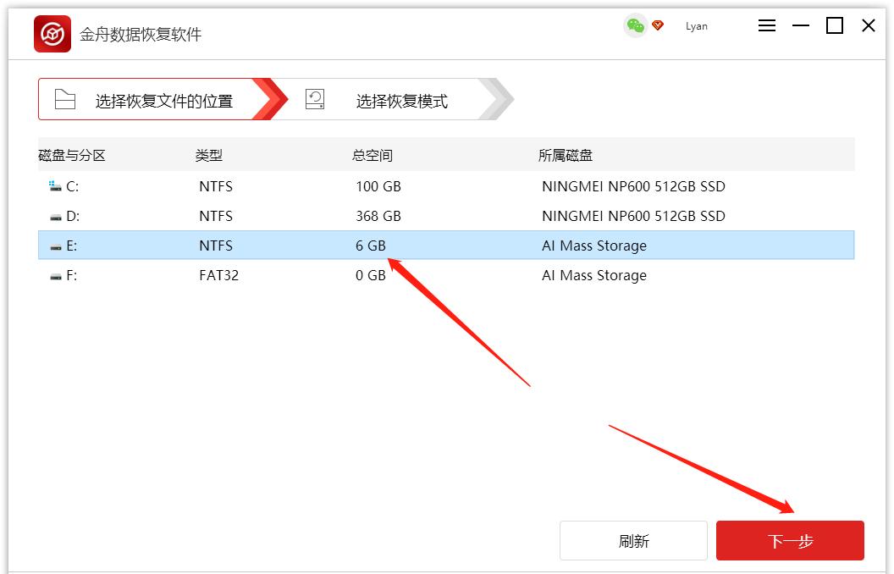Select the 选择恢复文件的位置 step tab
894x574 pixels.
click(x=157, y=98)
